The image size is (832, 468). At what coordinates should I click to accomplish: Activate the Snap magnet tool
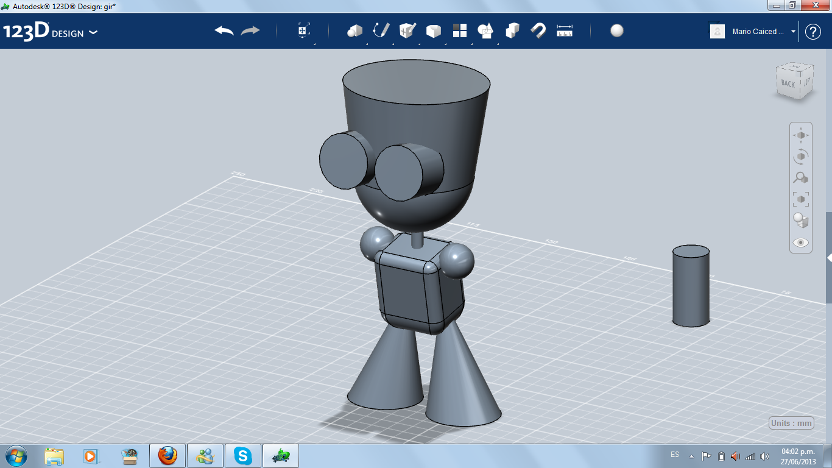pos(538,31)
